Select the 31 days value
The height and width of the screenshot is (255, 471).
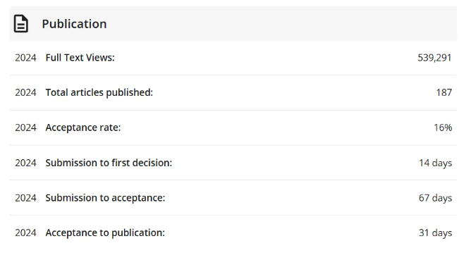point(435,232)
